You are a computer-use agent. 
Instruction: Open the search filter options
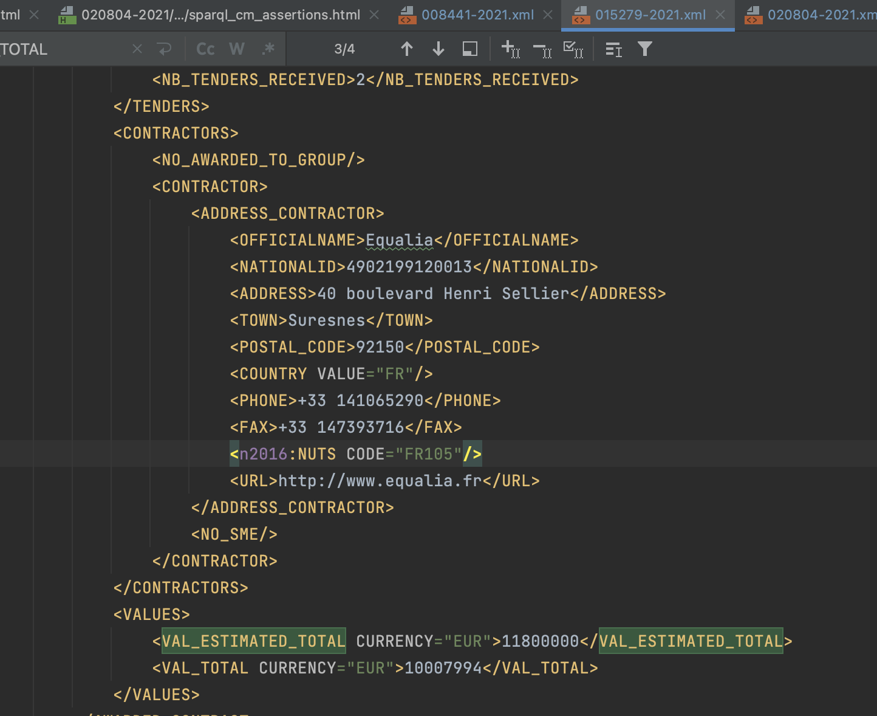click(x=645, y=49)
